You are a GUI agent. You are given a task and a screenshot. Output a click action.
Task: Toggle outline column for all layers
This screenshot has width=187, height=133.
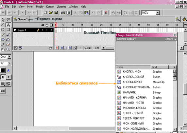coord(51,25)
